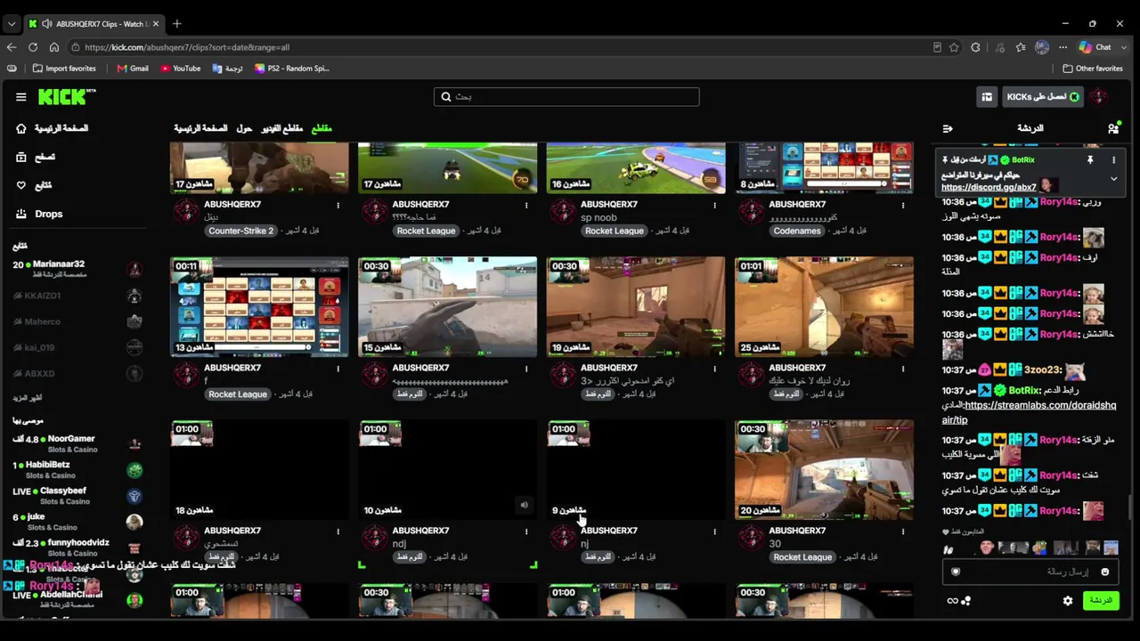Click the get KICKs button
This screenshot has width=1140, height=641.
[1042, 97]
